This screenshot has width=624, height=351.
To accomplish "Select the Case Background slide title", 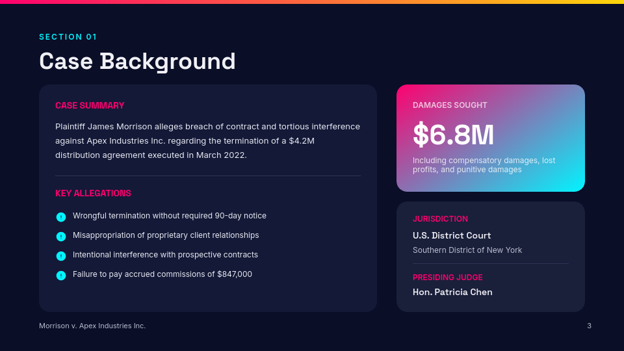I will [x=137, y=61].
